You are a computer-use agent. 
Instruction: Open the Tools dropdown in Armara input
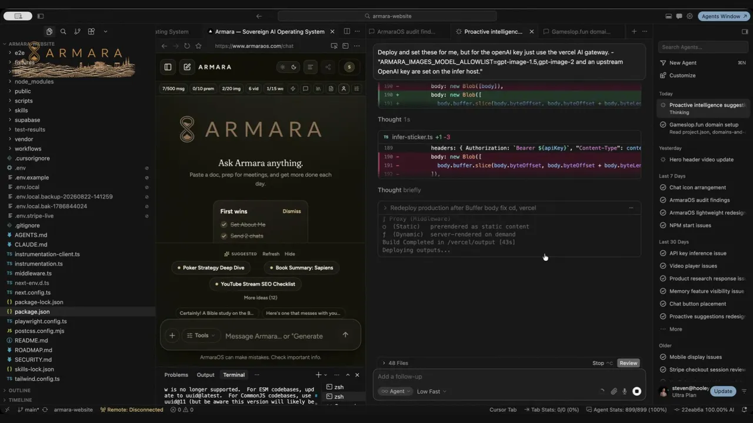(201, 335)
